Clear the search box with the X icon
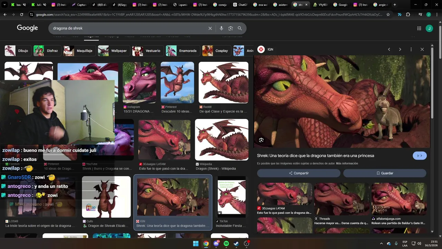 point(210,28)
